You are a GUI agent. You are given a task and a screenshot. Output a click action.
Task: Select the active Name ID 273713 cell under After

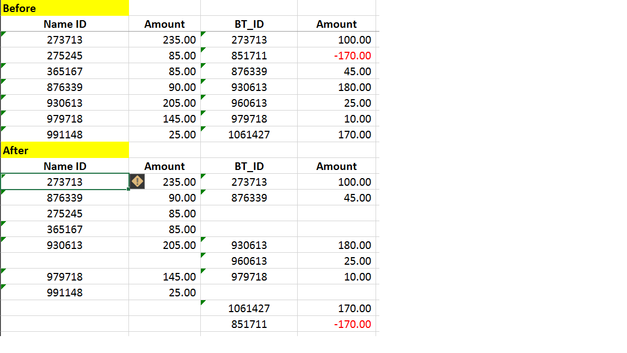[65, 182]
